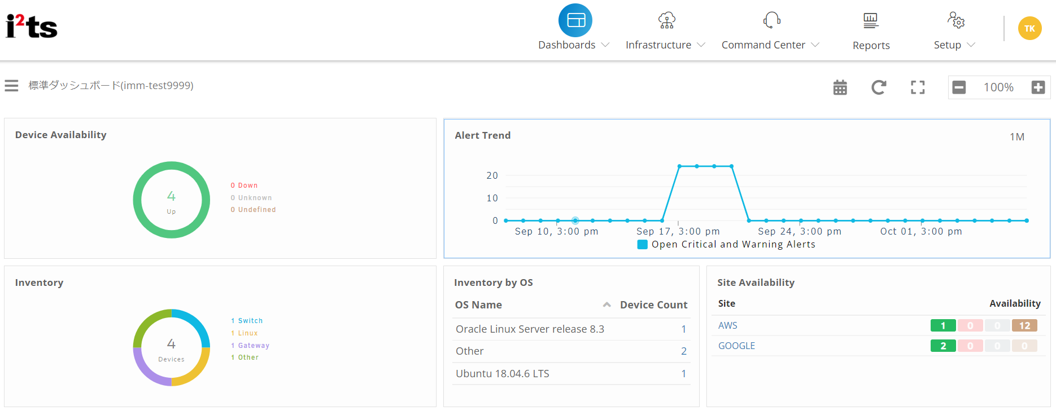
Task: Expand the Dashboards dropdown chevron
Action: pyautogui.click(x=605, y=45)
